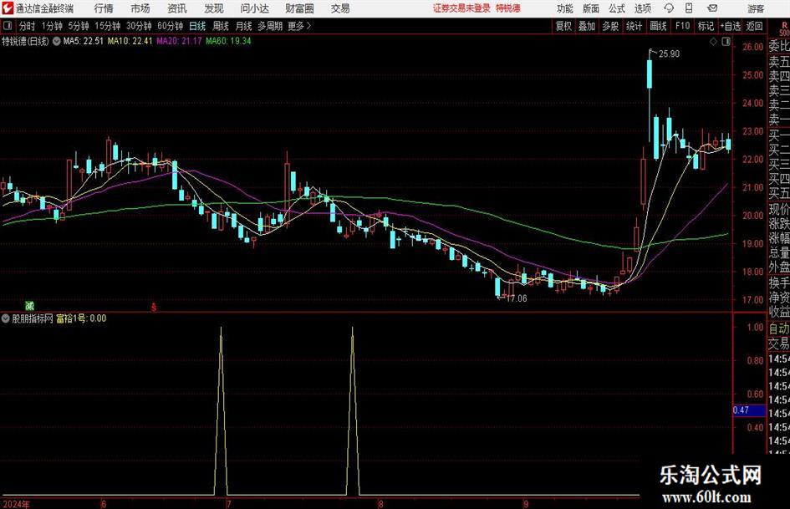Image resolution: width=790 pixels, height=509 pixels.
Task: Open the 问小达 menu
Action: [254, 8]
